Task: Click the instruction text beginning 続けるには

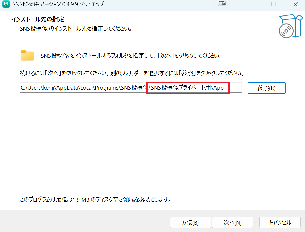Action: tap(132, 73)
